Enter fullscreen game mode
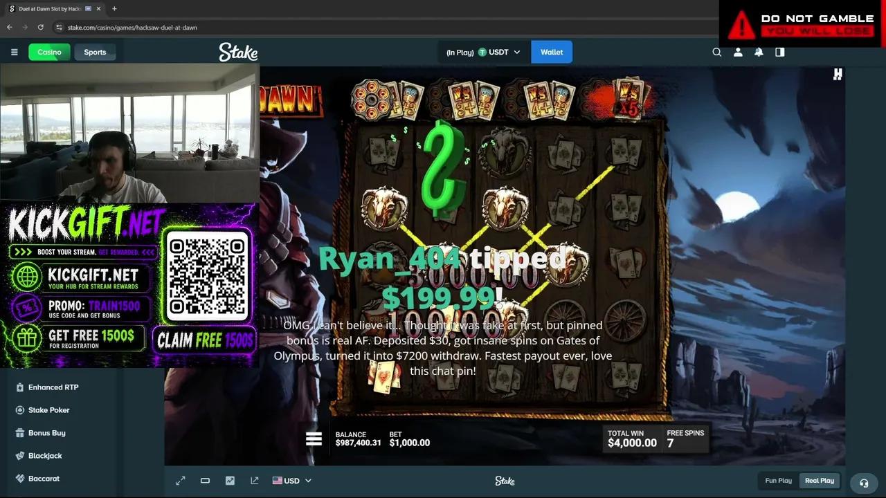 pyautogui.click(x=180, y=481)
